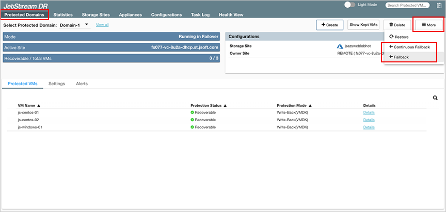This screenshot has width=446, height=212.
Task: Click the green Recoverable status icon for js-centos-01
Action: pos(192,112)
